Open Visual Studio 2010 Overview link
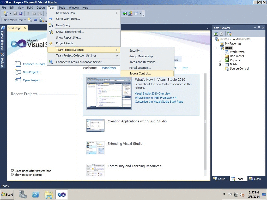Image resolution: width=267 pixels, height=200 pixels. pos(153,93)
